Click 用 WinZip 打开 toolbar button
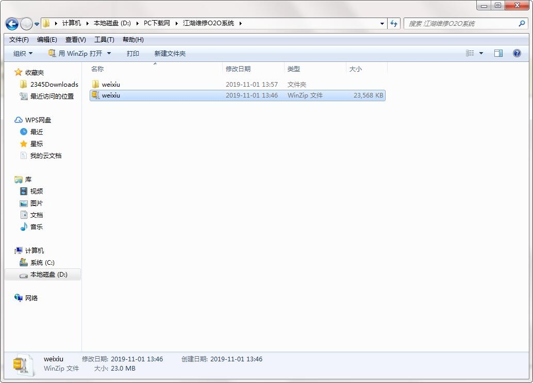Image resolution: width=533 pixels, height=383 pixels. click(75, 54)
